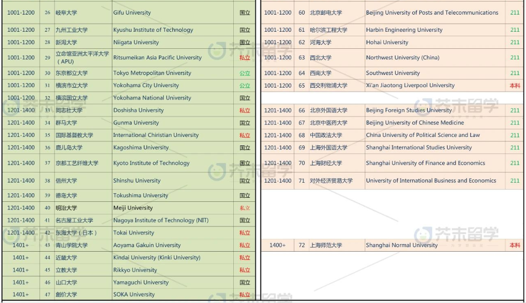
Task: Select the 'Rikkyo University' cell
Action: pyautogui.click(x=173, y=270)
